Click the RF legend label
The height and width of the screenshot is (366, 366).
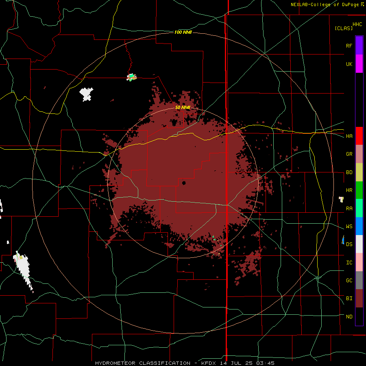tap(349, 46)
